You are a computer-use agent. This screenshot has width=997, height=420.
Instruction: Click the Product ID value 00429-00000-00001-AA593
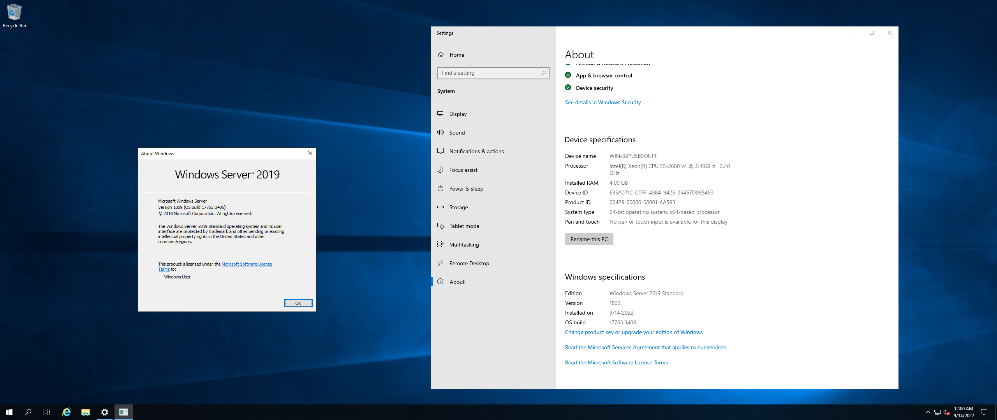642,202
